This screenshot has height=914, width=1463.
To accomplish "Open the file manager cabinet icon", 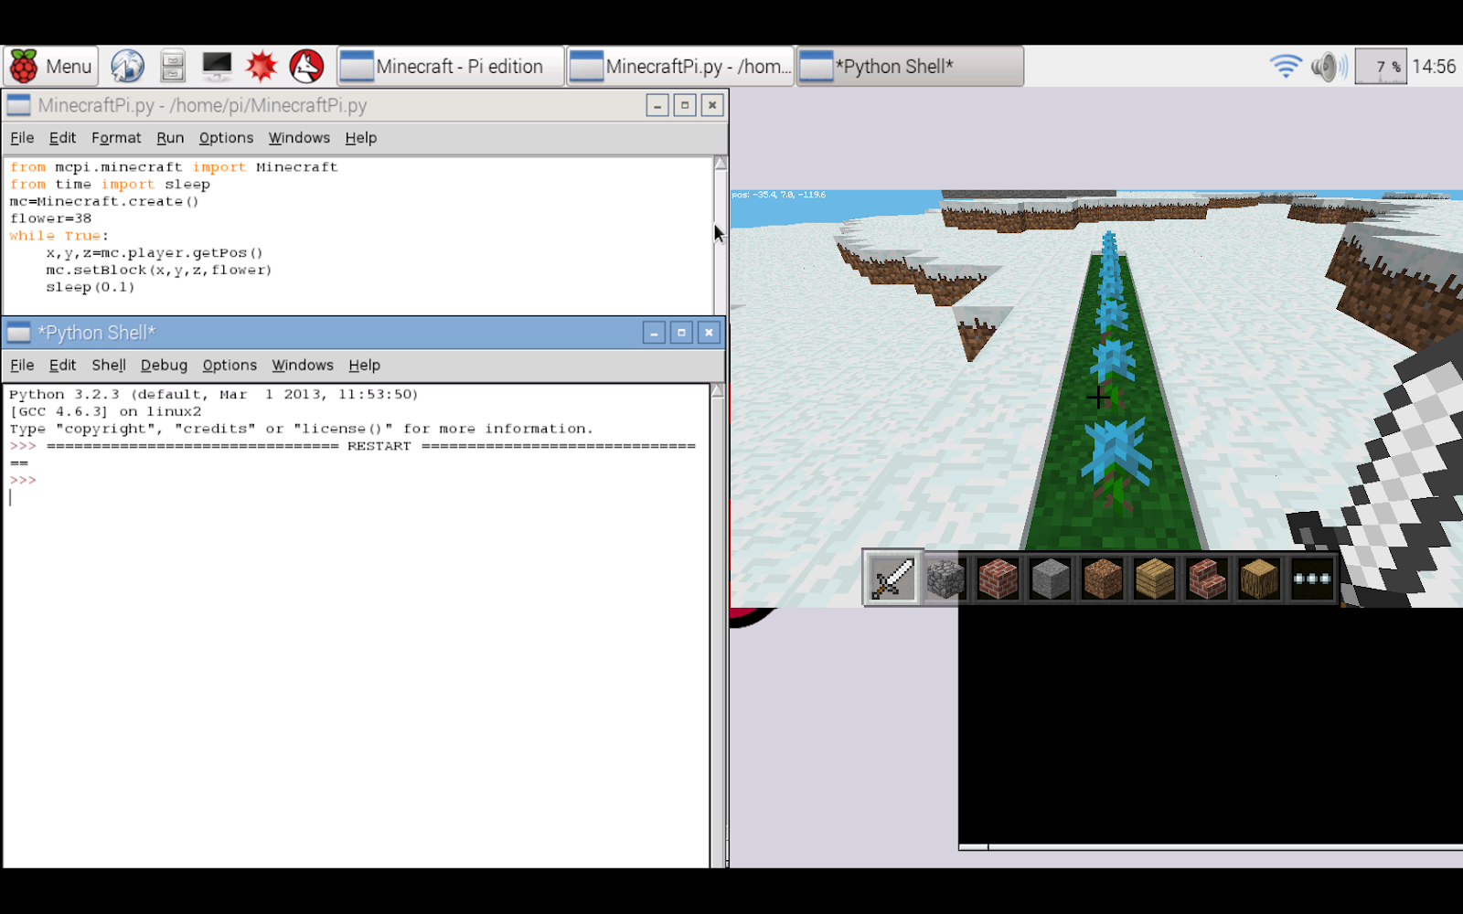I will pos(172,67).
